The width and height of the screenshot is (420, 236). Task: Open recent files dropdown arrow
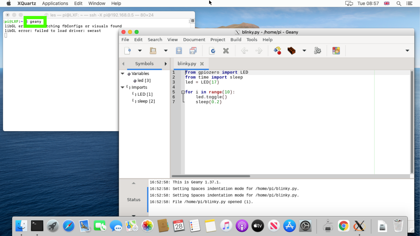pos(166,51)
